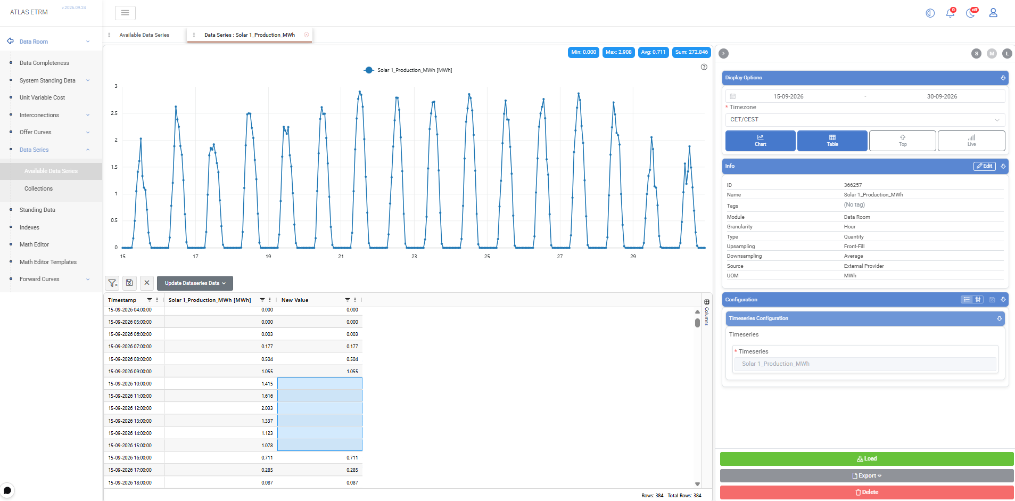This screenshot has width=1015, height=501.
Task: Click the Export button
Action: point(867,476)
